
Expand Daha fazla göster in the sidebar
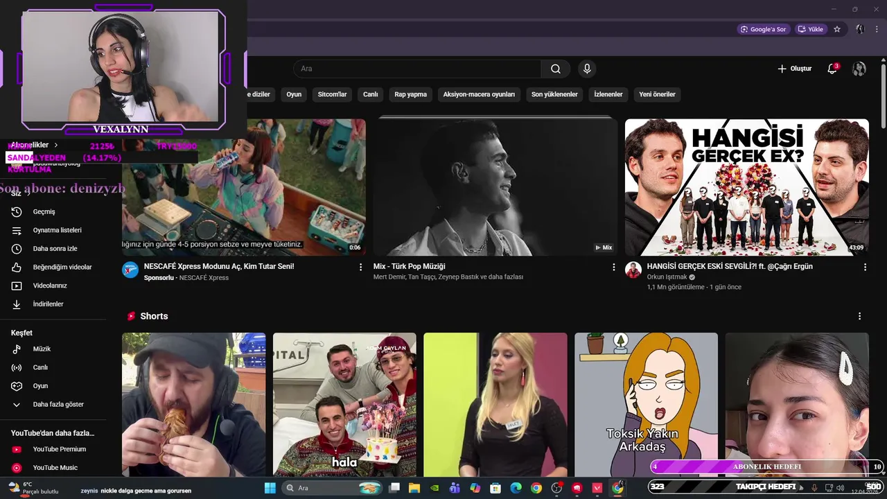click(54, 404)
